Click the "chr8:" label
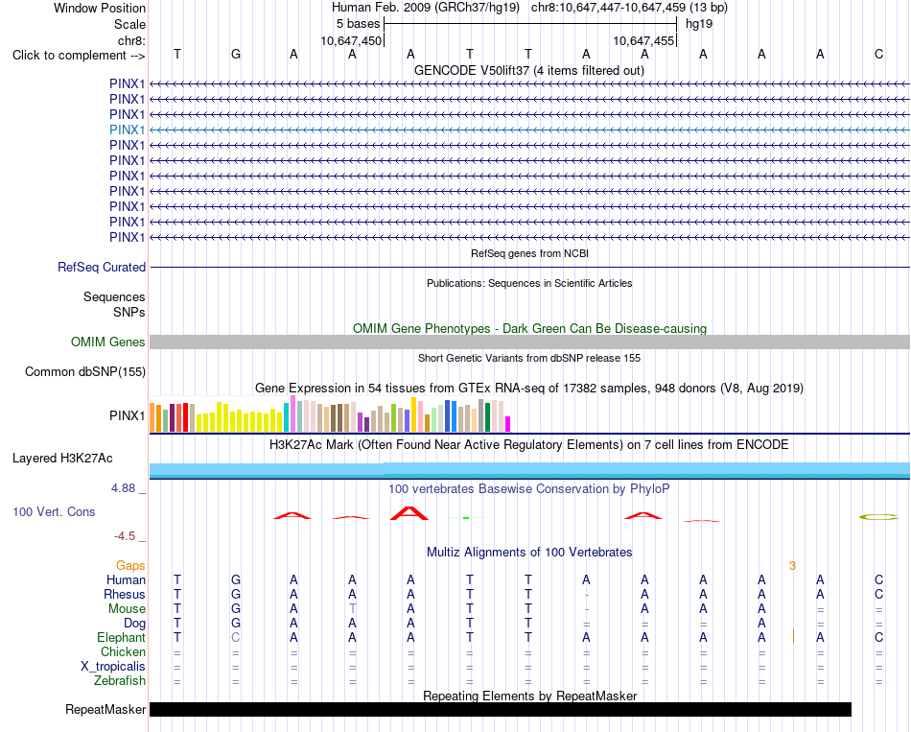The height and width of the screenshot is (732, 911). [132, 40]
